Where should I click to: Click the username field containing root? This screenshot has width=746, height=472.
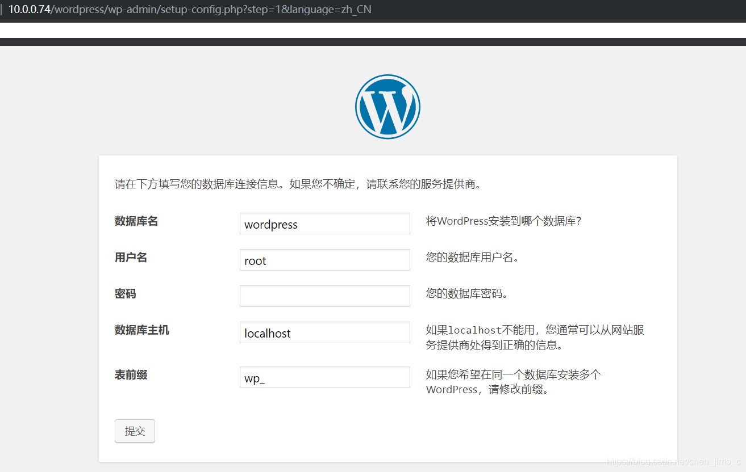325,260
